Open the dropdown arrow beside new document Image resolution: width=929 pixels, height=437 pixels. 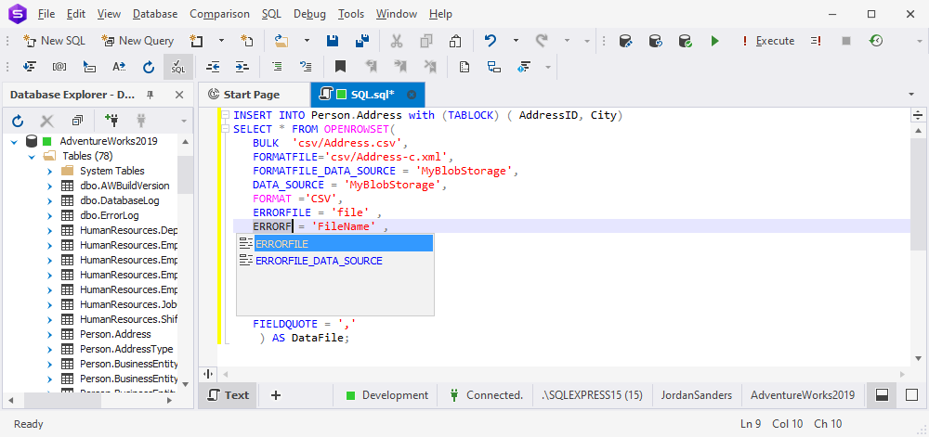222,41
